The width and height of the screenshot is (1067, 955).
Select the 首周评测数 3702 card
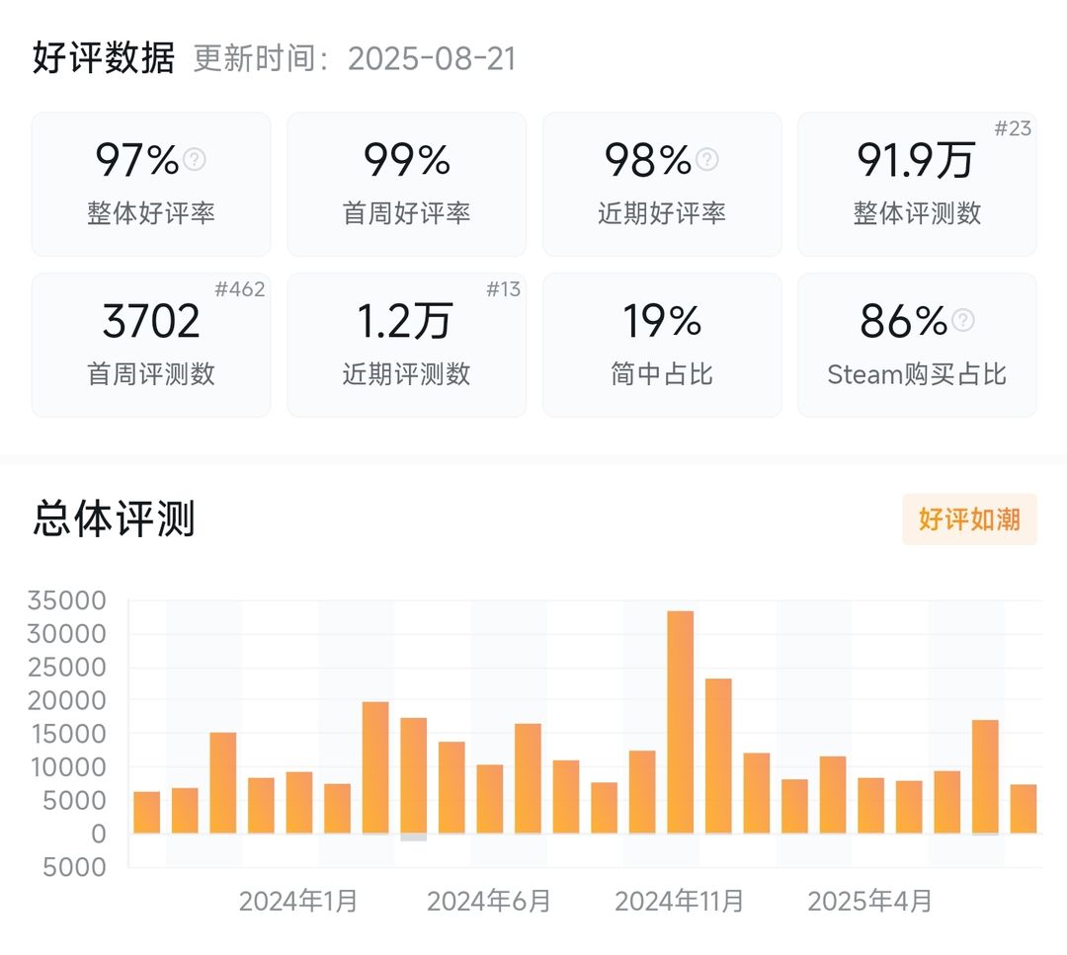point(151,345)
